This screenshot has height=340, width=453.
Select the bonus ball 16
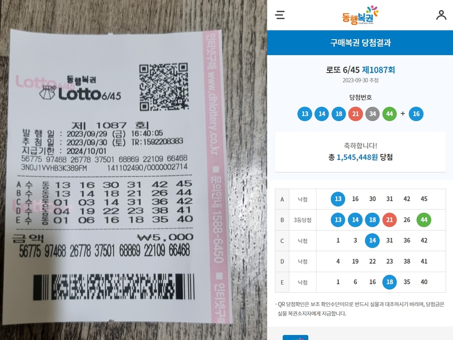(416, 113)
